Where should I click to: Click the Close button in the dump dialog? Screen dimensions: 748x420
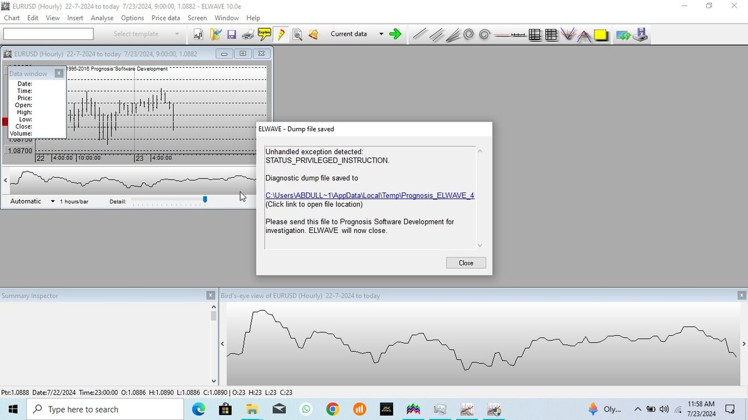466,263
